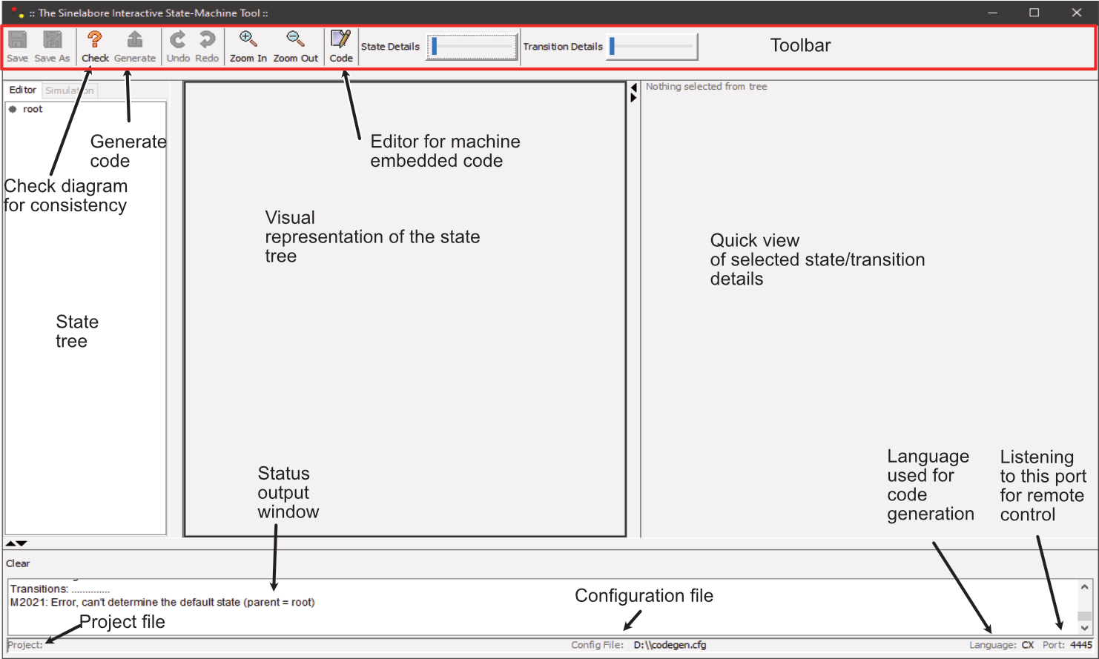Switch to the Editor tab
This screenshot has width=1099, height=659.
click(x=22, y=90)
